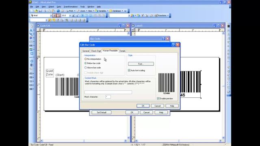Screen dimensions: 260x146
Task: Select the Picture tool in left toolbox
Action: click(x=31, y=49)
